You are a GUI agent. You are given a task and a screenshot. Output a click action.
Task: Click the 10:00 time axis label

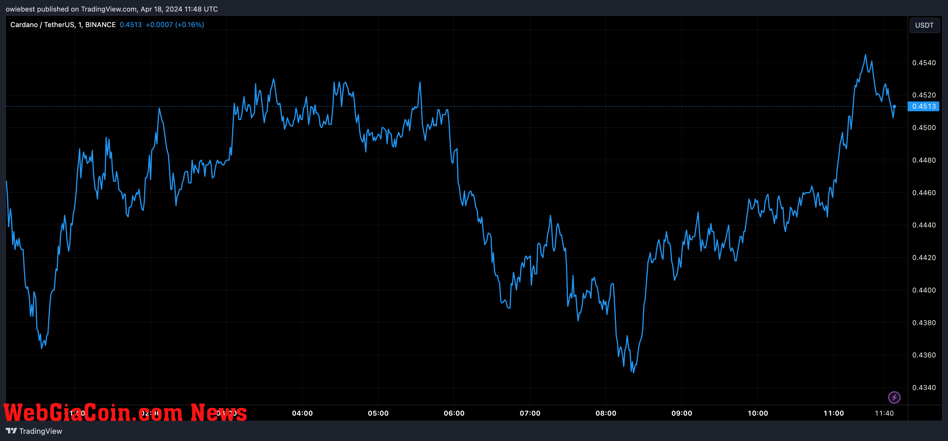(x=758, y=413)
